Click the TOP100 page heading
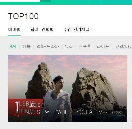The image size is (132, 129). click(x=23, y=16)
